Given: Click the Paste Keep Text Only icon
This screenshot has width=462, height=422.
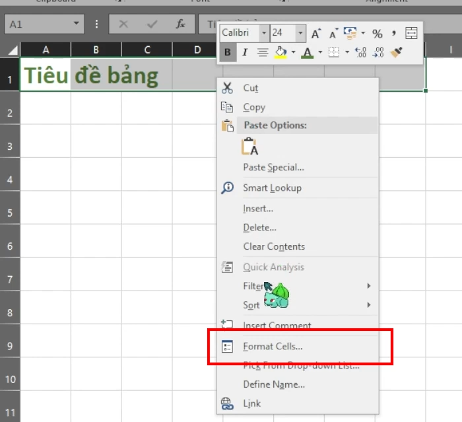Looking at the screenshot, I should point(249,146).
